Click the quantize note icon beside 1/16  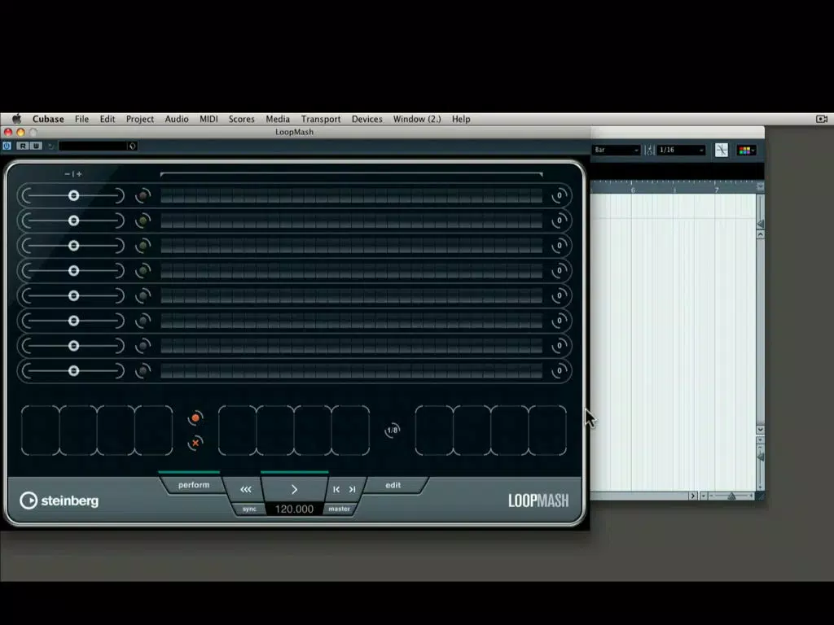(649, 151)
